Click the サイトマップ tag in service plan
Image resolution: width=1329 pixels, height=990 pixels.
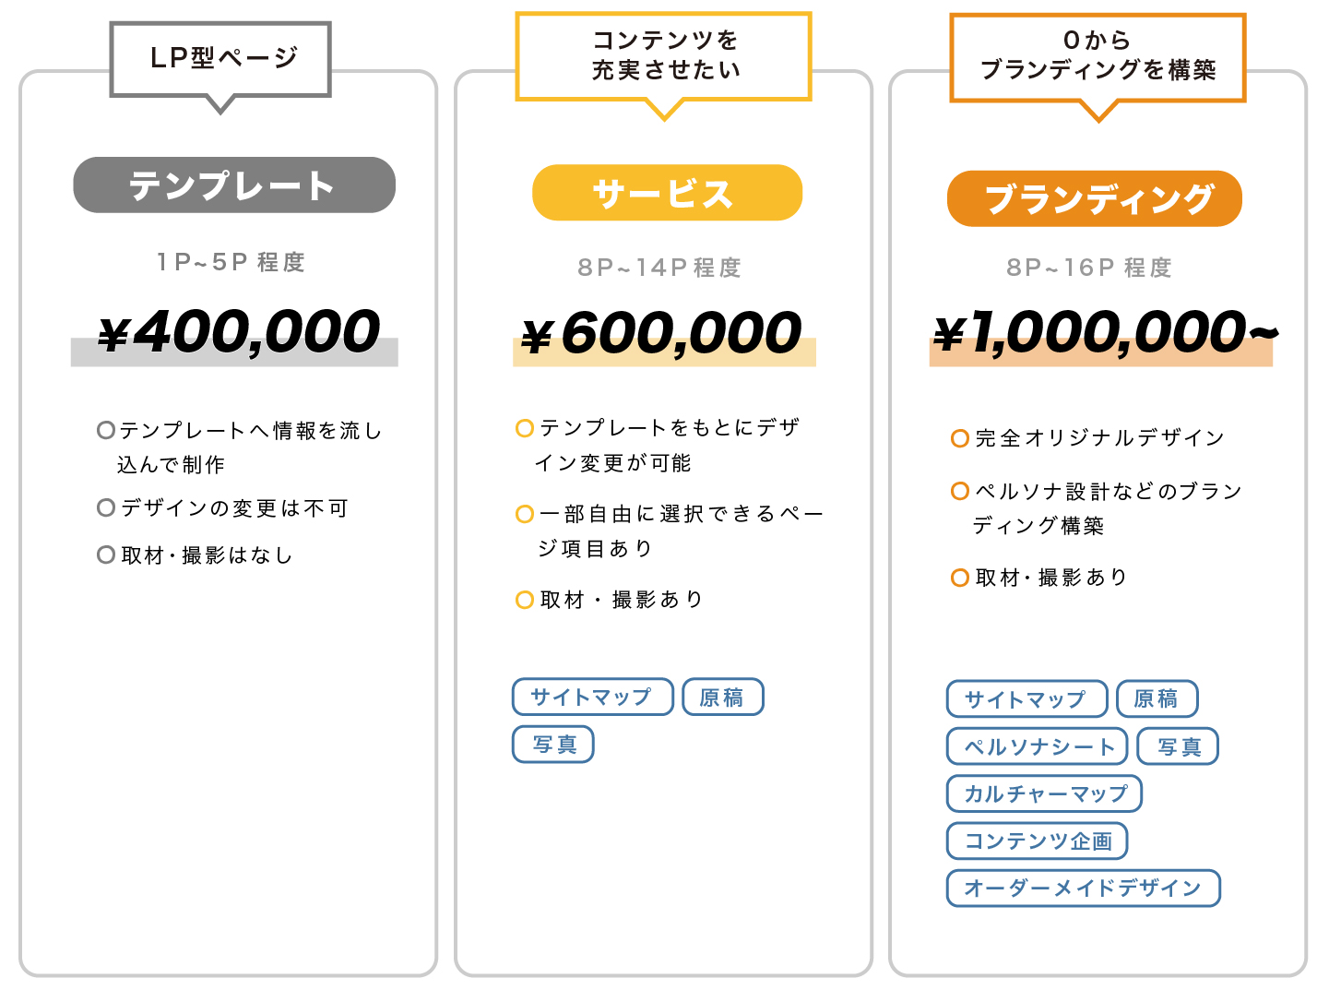click(x=592, y=697)
